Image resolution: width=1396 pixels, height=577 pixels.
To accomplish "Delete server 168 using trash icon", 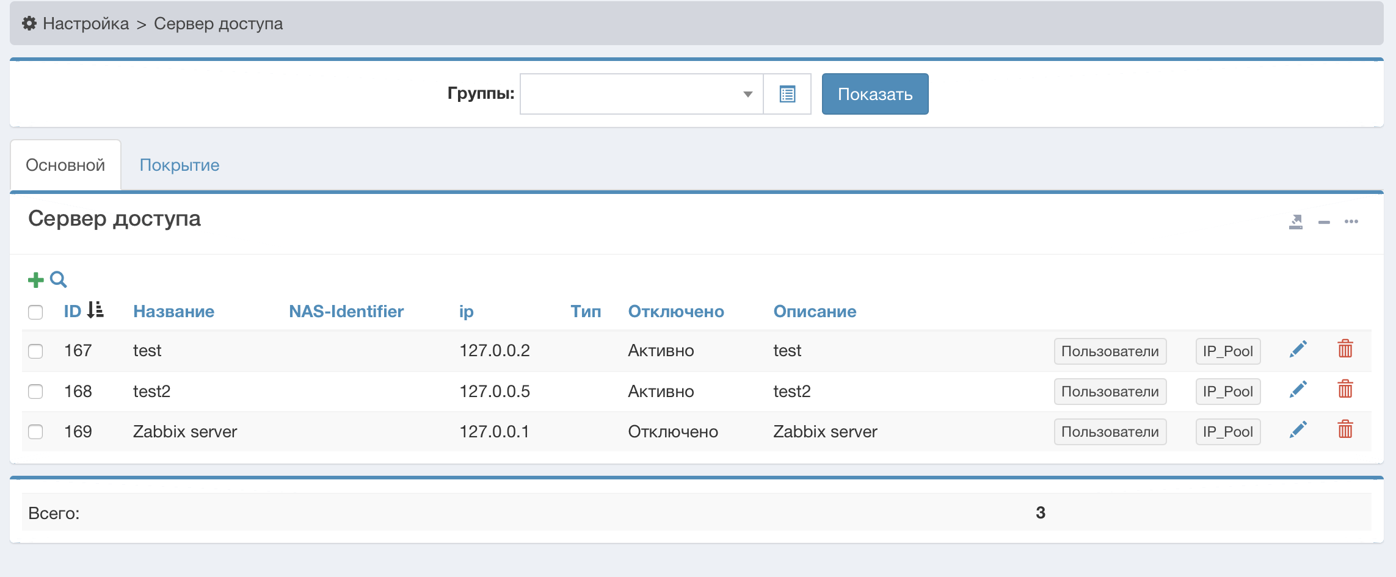I will point(1345,390).
